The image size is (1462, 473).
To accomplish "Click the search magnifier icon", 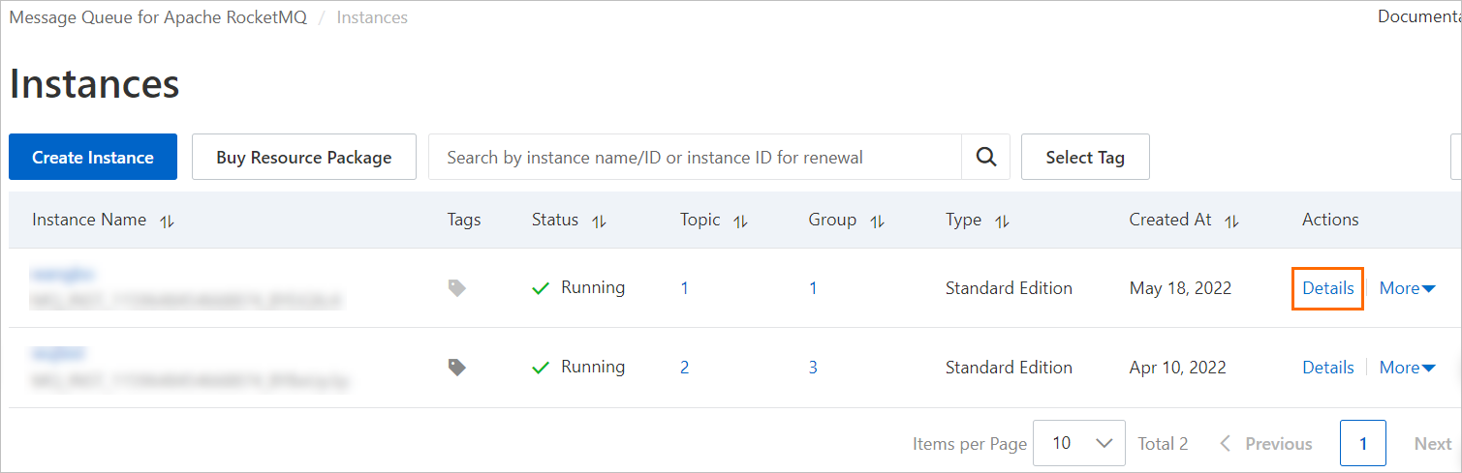I will (985, 158).
